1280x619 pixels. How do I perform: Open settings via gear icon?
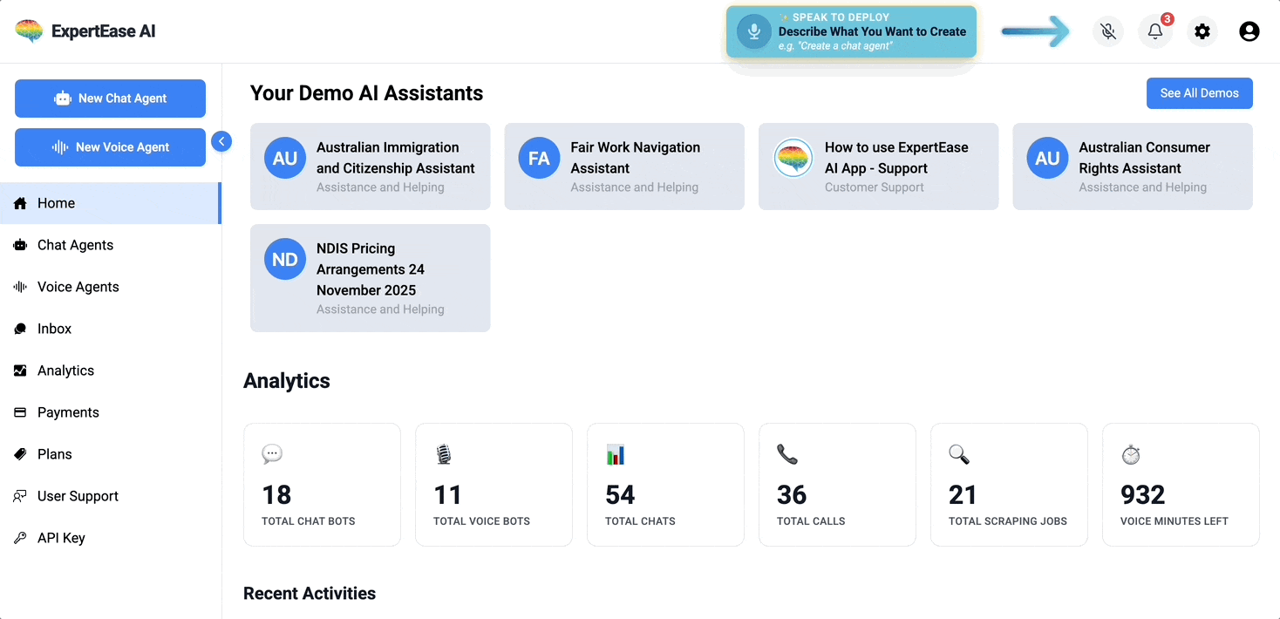coord(1202,31)
